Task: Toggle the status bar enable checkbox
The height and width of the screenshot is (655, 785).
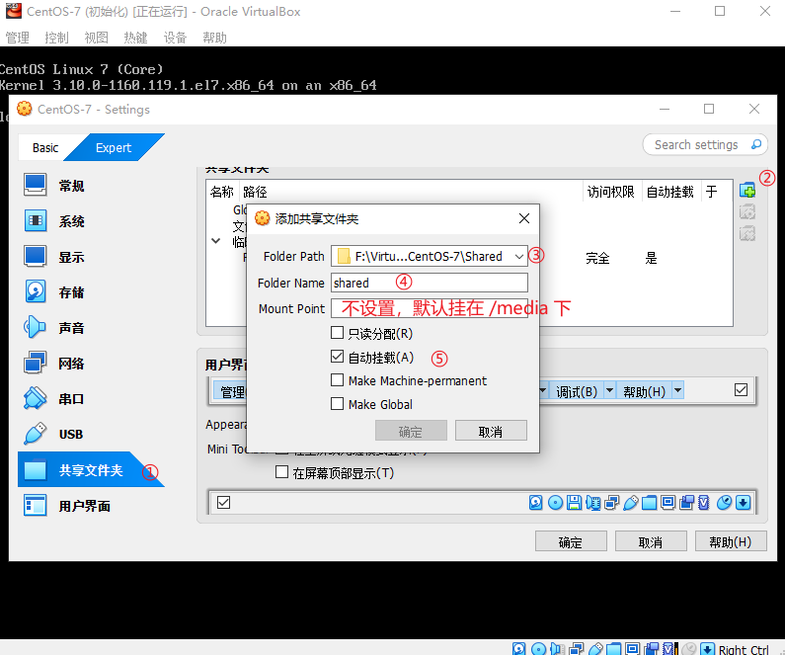Action: click(x=224, y=502)
